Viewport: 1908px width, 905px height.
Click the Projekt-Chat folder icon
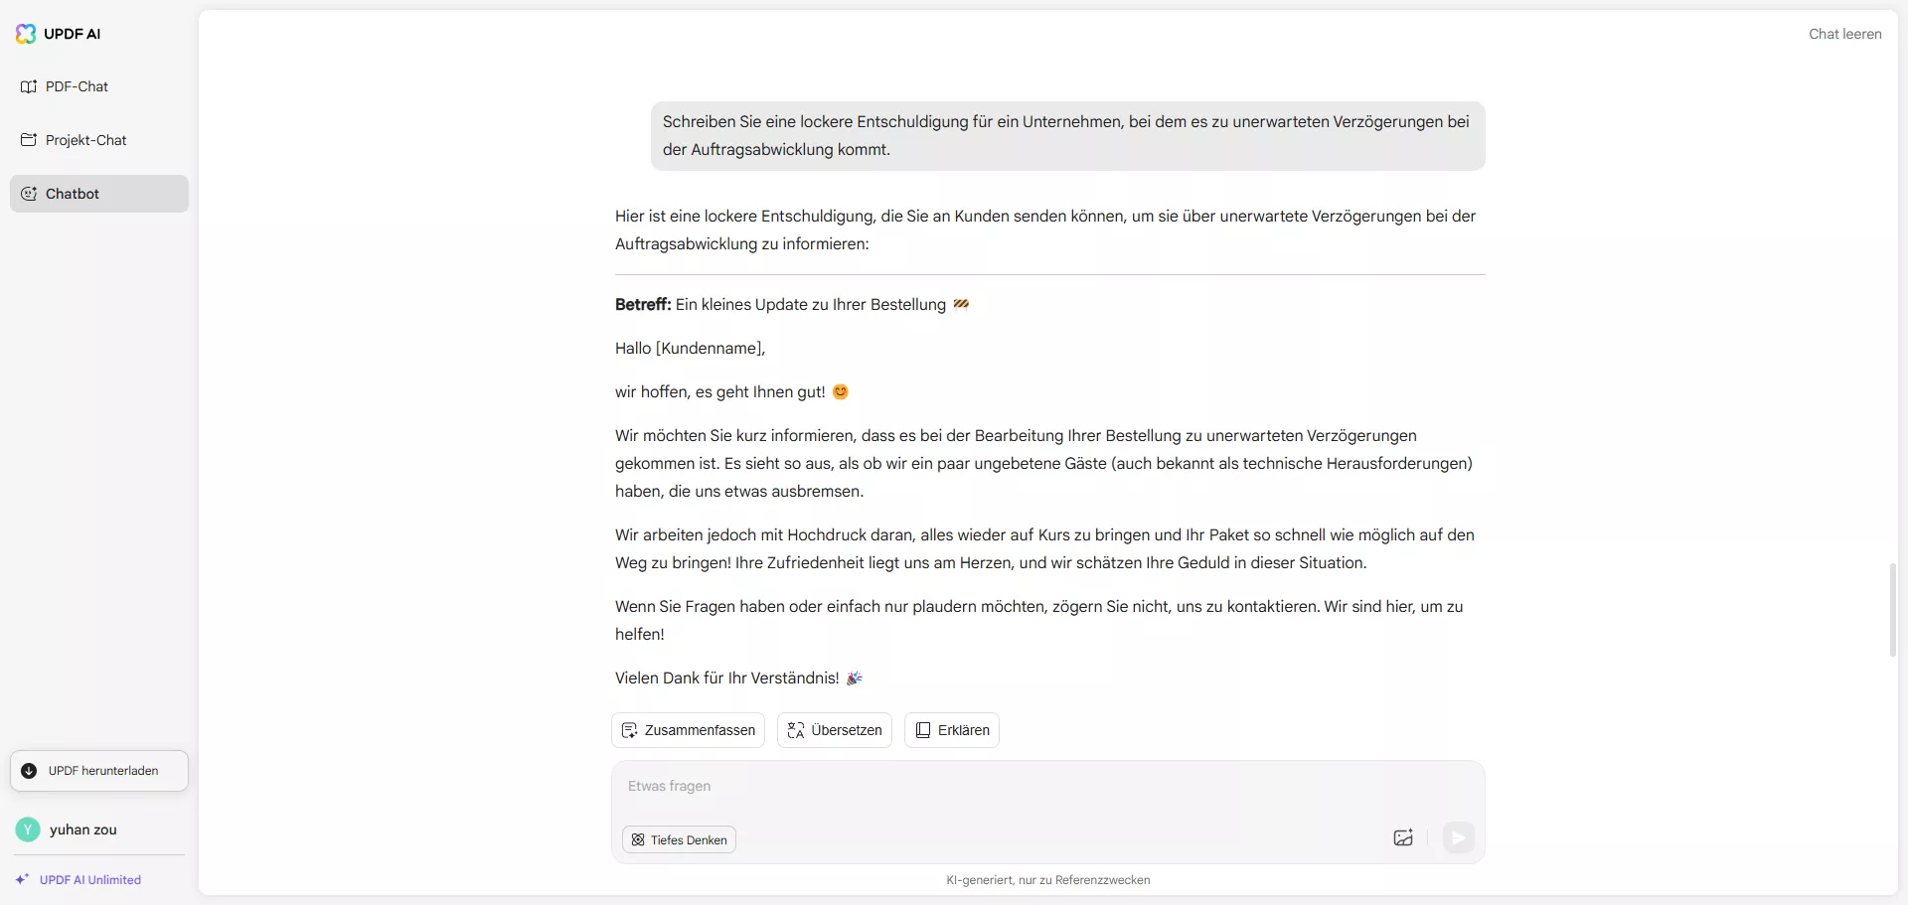point(29,140)
